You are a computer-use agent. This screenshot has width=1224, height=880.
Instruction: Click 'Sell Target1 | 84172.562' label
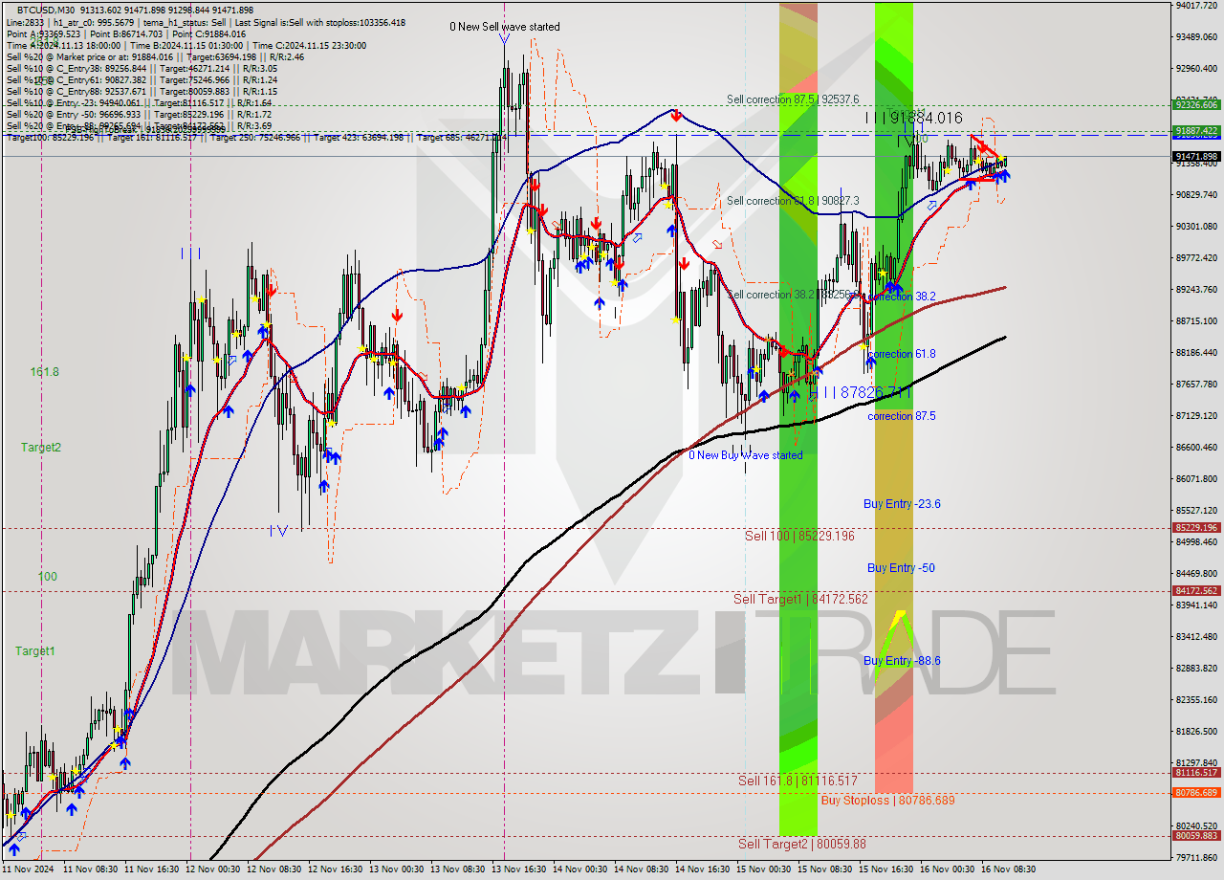(800, 599)
